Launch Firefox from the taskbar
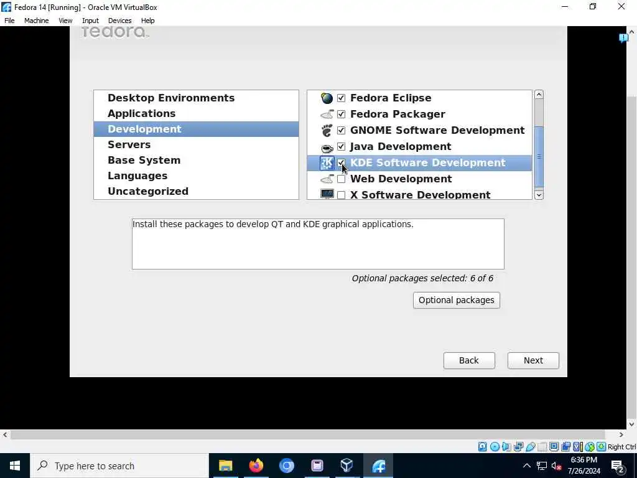 (256, 466)
